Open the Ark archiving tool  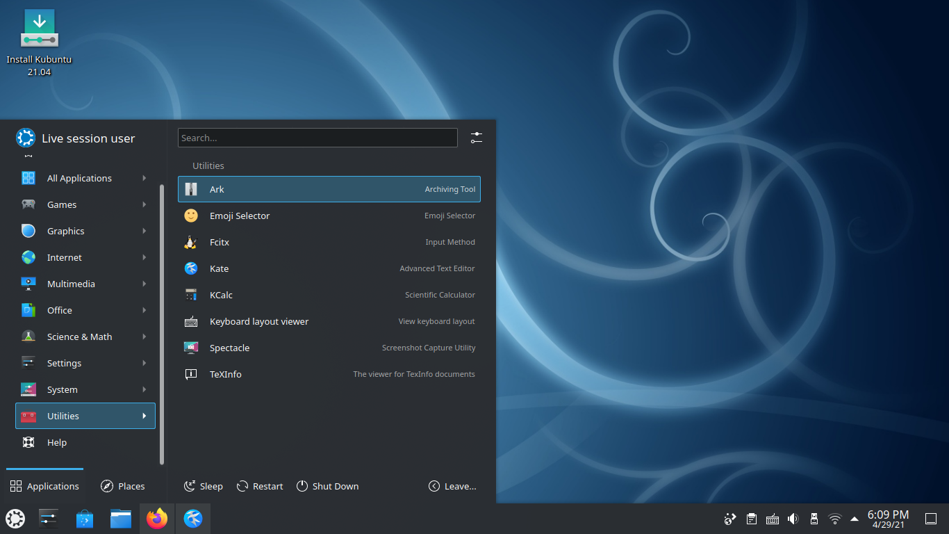pyautogui.click(x=329, y=189)
